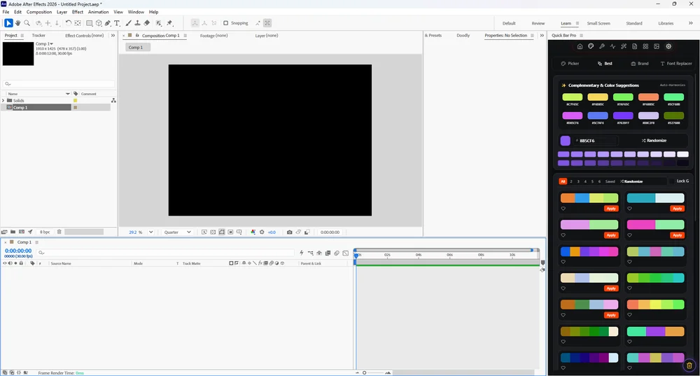
Task: Expand the Solids folder
Action: tap(3, 100)
